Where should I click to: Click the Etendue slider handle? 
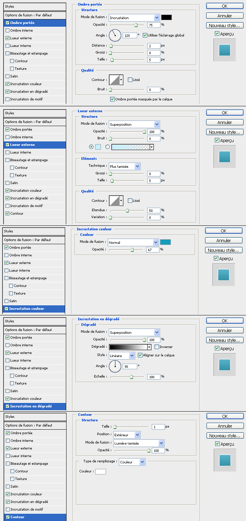click(x=127, y=210)
